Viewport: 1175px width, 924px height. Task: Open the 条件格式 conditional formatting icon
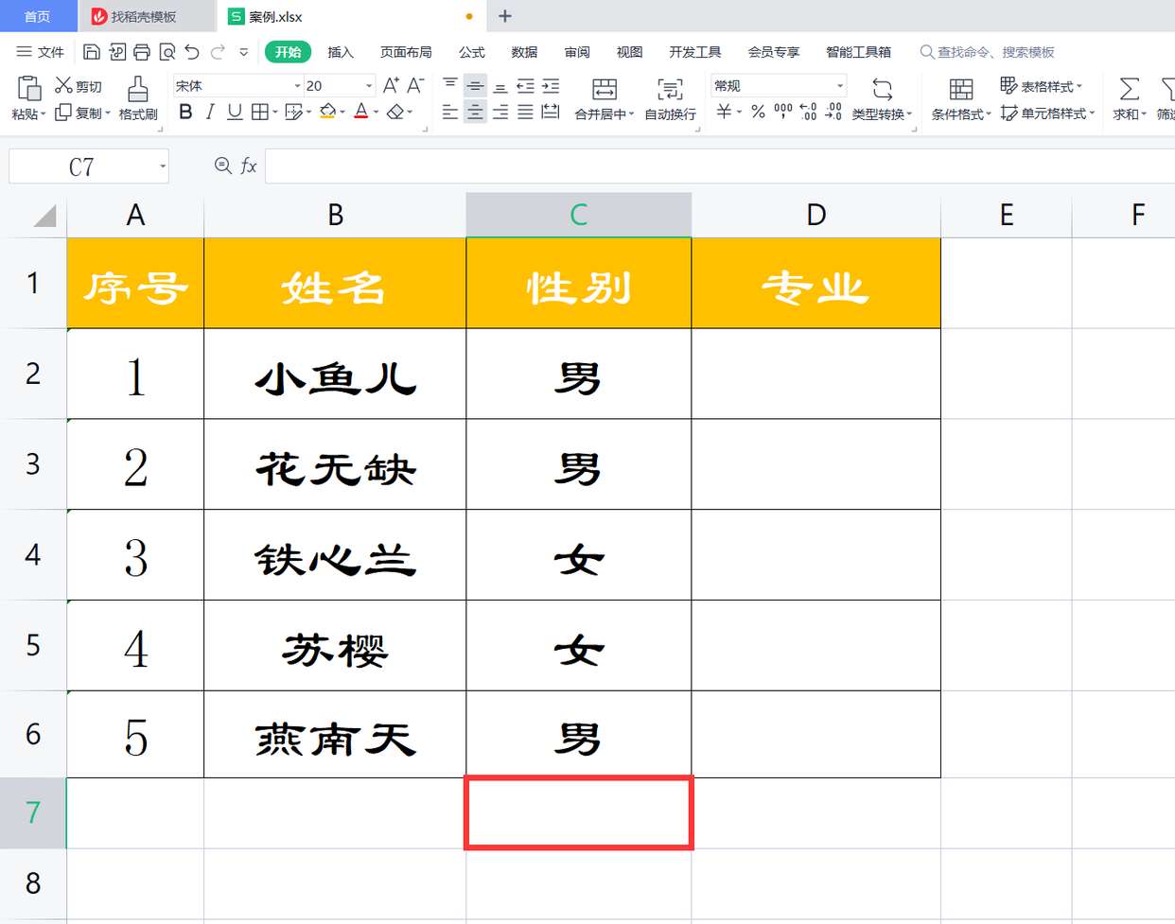click(960, 99)
